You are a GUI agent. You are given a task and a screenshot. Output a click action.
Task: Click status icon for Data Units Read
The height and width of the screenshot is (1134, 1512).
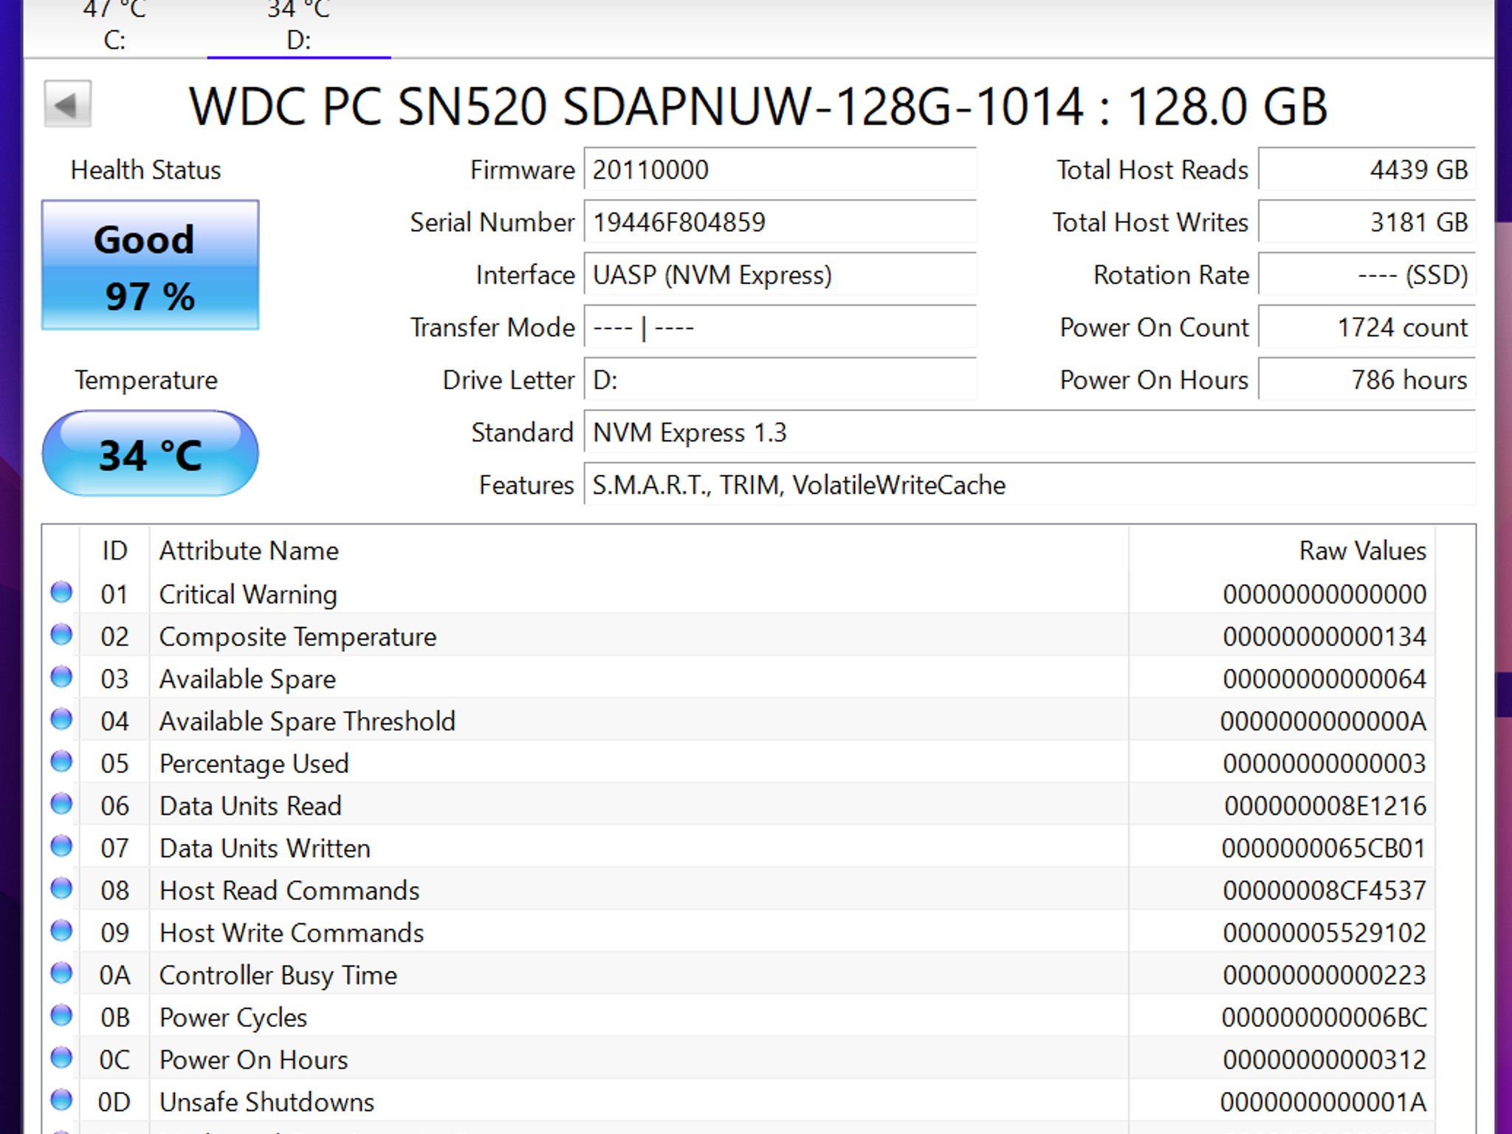[61, 804]
